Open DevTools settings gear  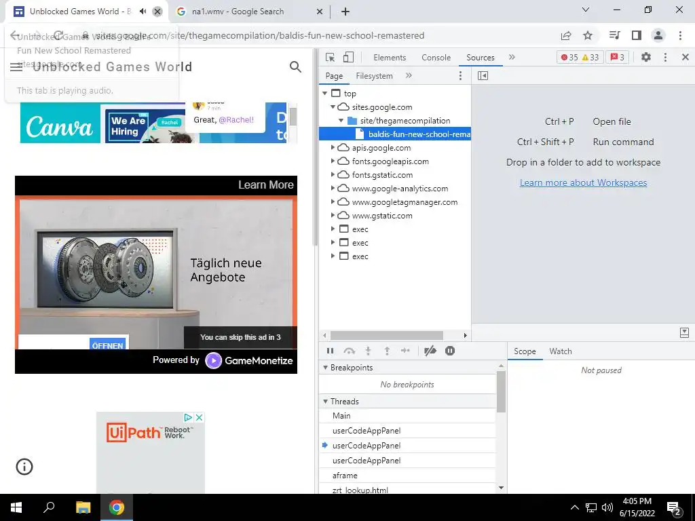coord(646,57)
